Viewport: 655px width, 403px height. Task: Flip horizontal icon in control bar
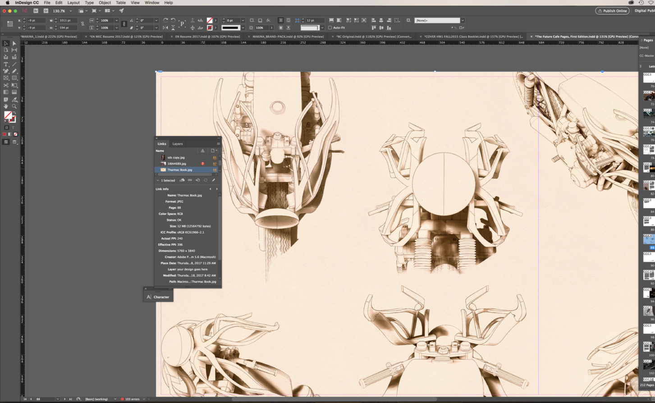165,27
